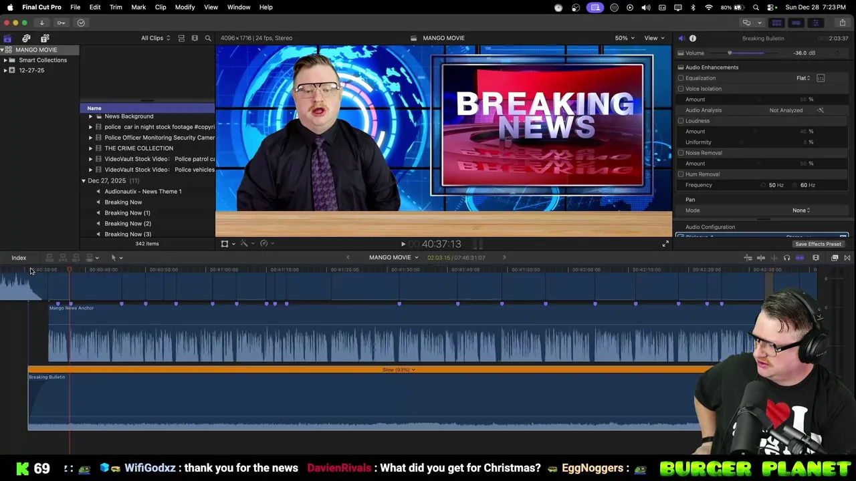The width and height of the screenshot is (856, 481).
Task: Run audio analysis magic wand
Action: coord(821,110)
